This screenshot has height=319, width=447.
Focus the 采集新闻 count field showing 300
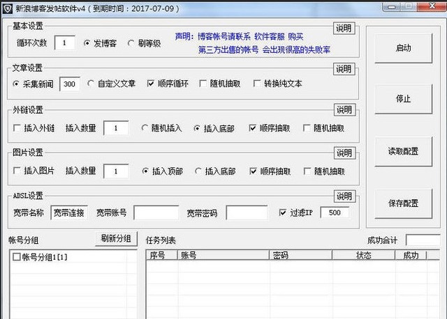coord(70,84)
